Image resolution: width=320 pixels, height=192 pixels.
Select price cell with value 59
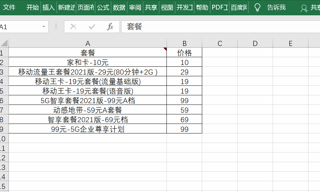point(185,110)
